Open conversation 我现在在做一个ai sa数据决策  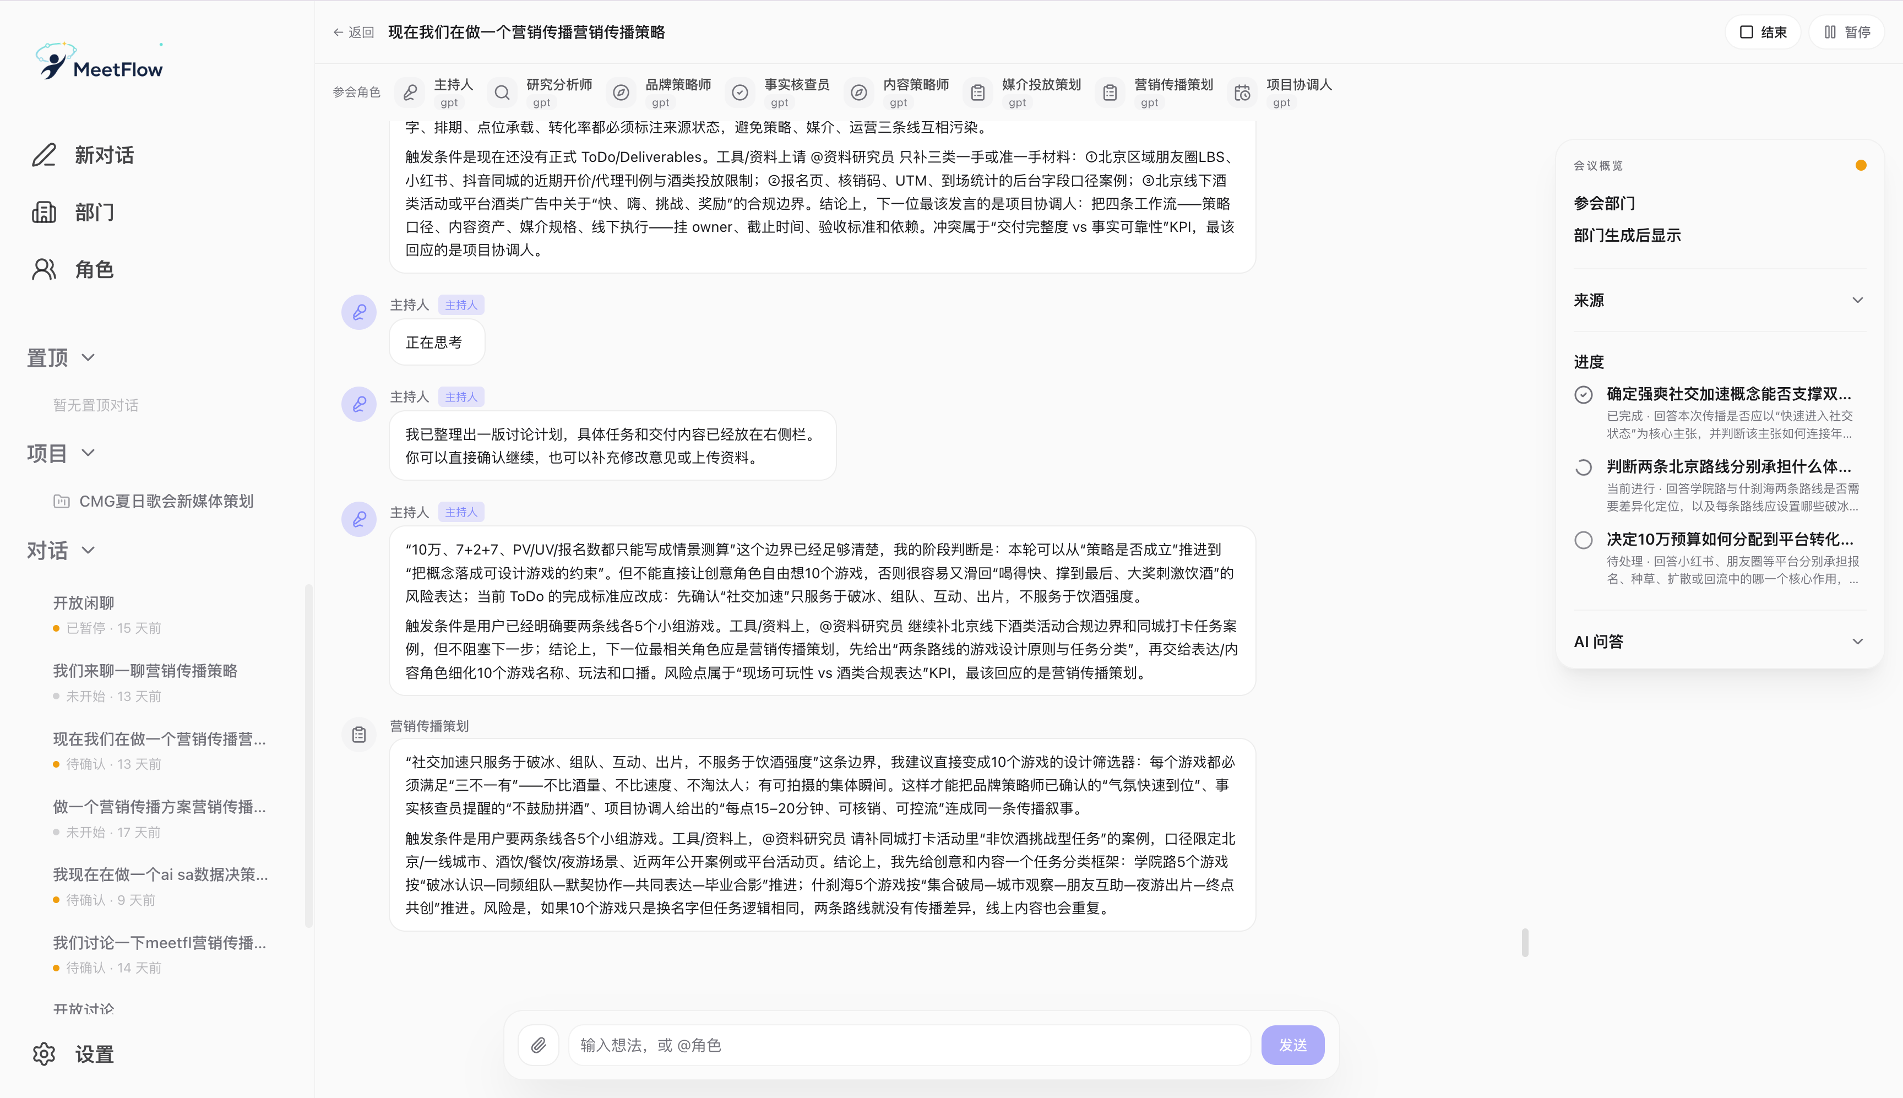pos(160,886)
